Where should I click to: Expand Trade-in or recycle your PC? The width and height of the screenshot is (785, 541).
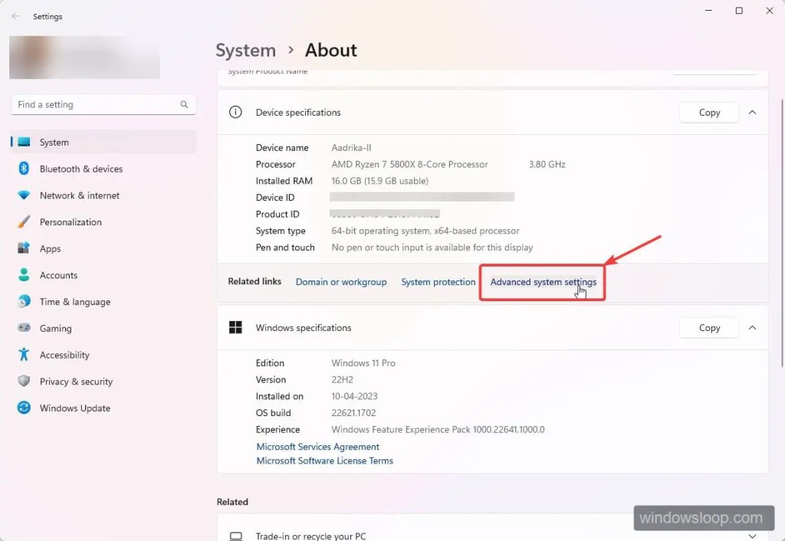pos(752,536)
